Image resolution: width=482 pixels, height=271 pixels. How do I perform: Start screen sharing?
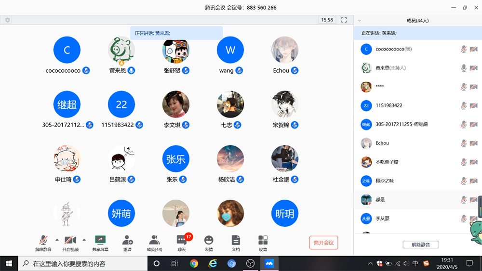(100, 243)
